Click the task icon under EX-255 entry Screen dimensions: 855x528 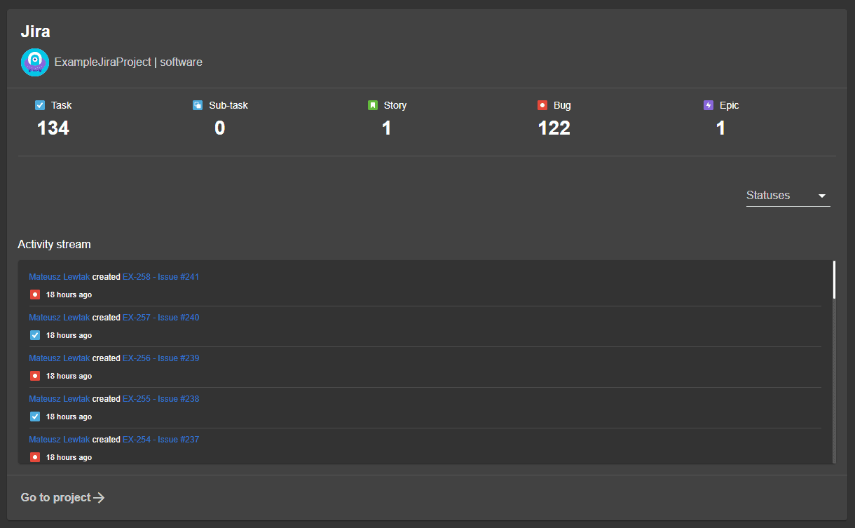(35, 417)
